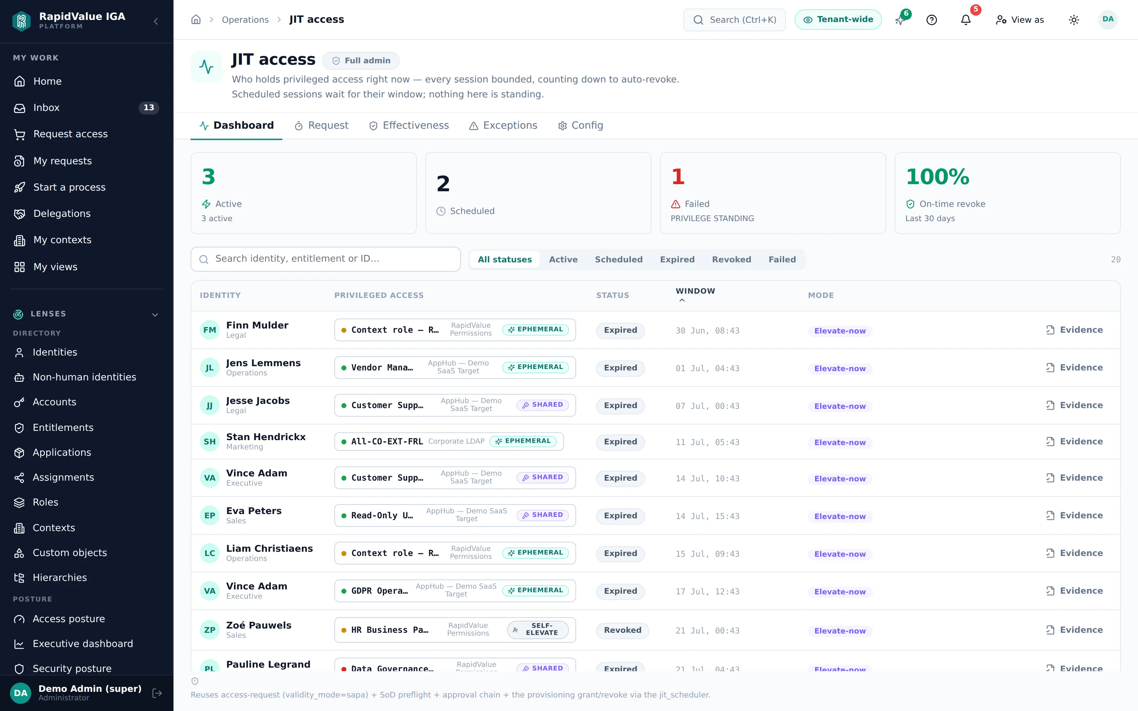Collapse the sidebar with the arrow
The width and height of the screenshot is (1138, 711).
156,21
